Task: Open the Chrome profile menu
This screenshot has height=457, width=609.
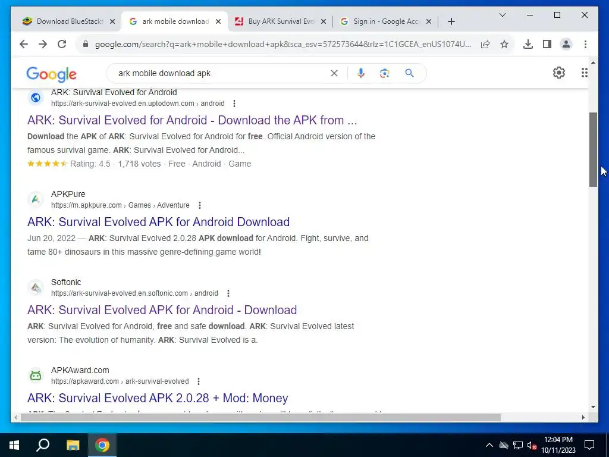Action: tap(566, 44)
